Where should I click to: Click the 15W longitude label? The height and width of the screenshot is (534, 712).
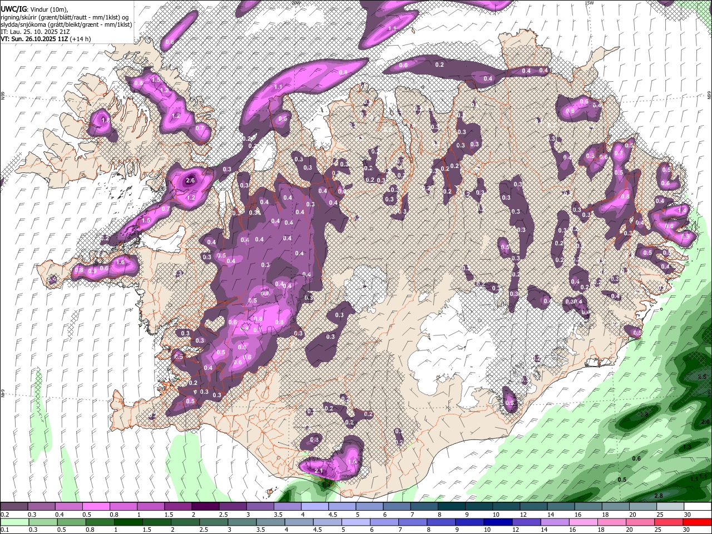(589, 3)
